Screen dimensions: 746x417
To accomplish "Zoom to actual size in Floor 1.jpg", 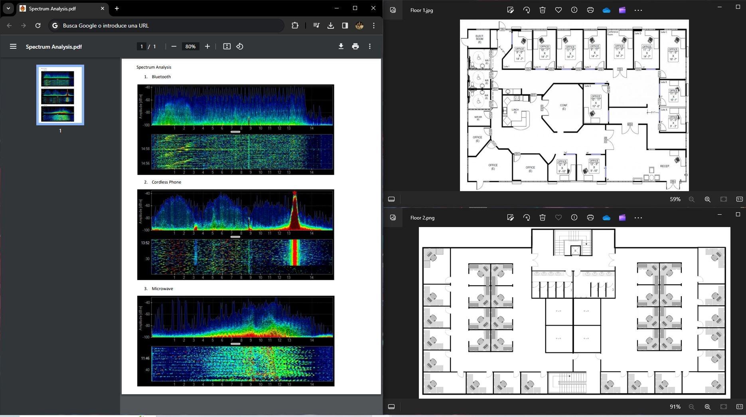I will 739,199.
